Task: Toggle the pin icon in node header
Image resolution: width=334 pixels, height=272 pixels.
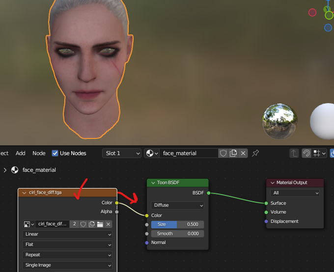Action: pyautogui.click(x=255, y=153)
